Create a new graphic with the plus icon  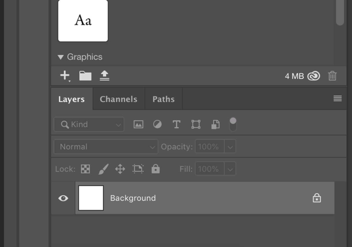(64, 75)
